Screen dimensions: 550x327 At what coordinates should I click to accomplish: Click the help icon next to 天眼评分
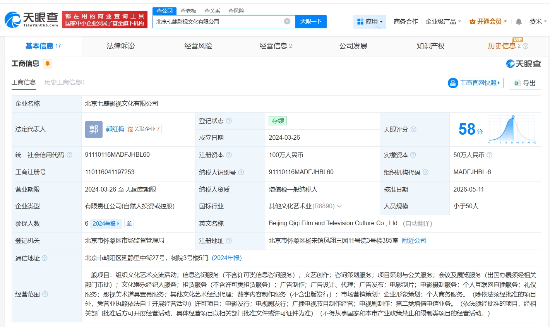tap(413, 129)
